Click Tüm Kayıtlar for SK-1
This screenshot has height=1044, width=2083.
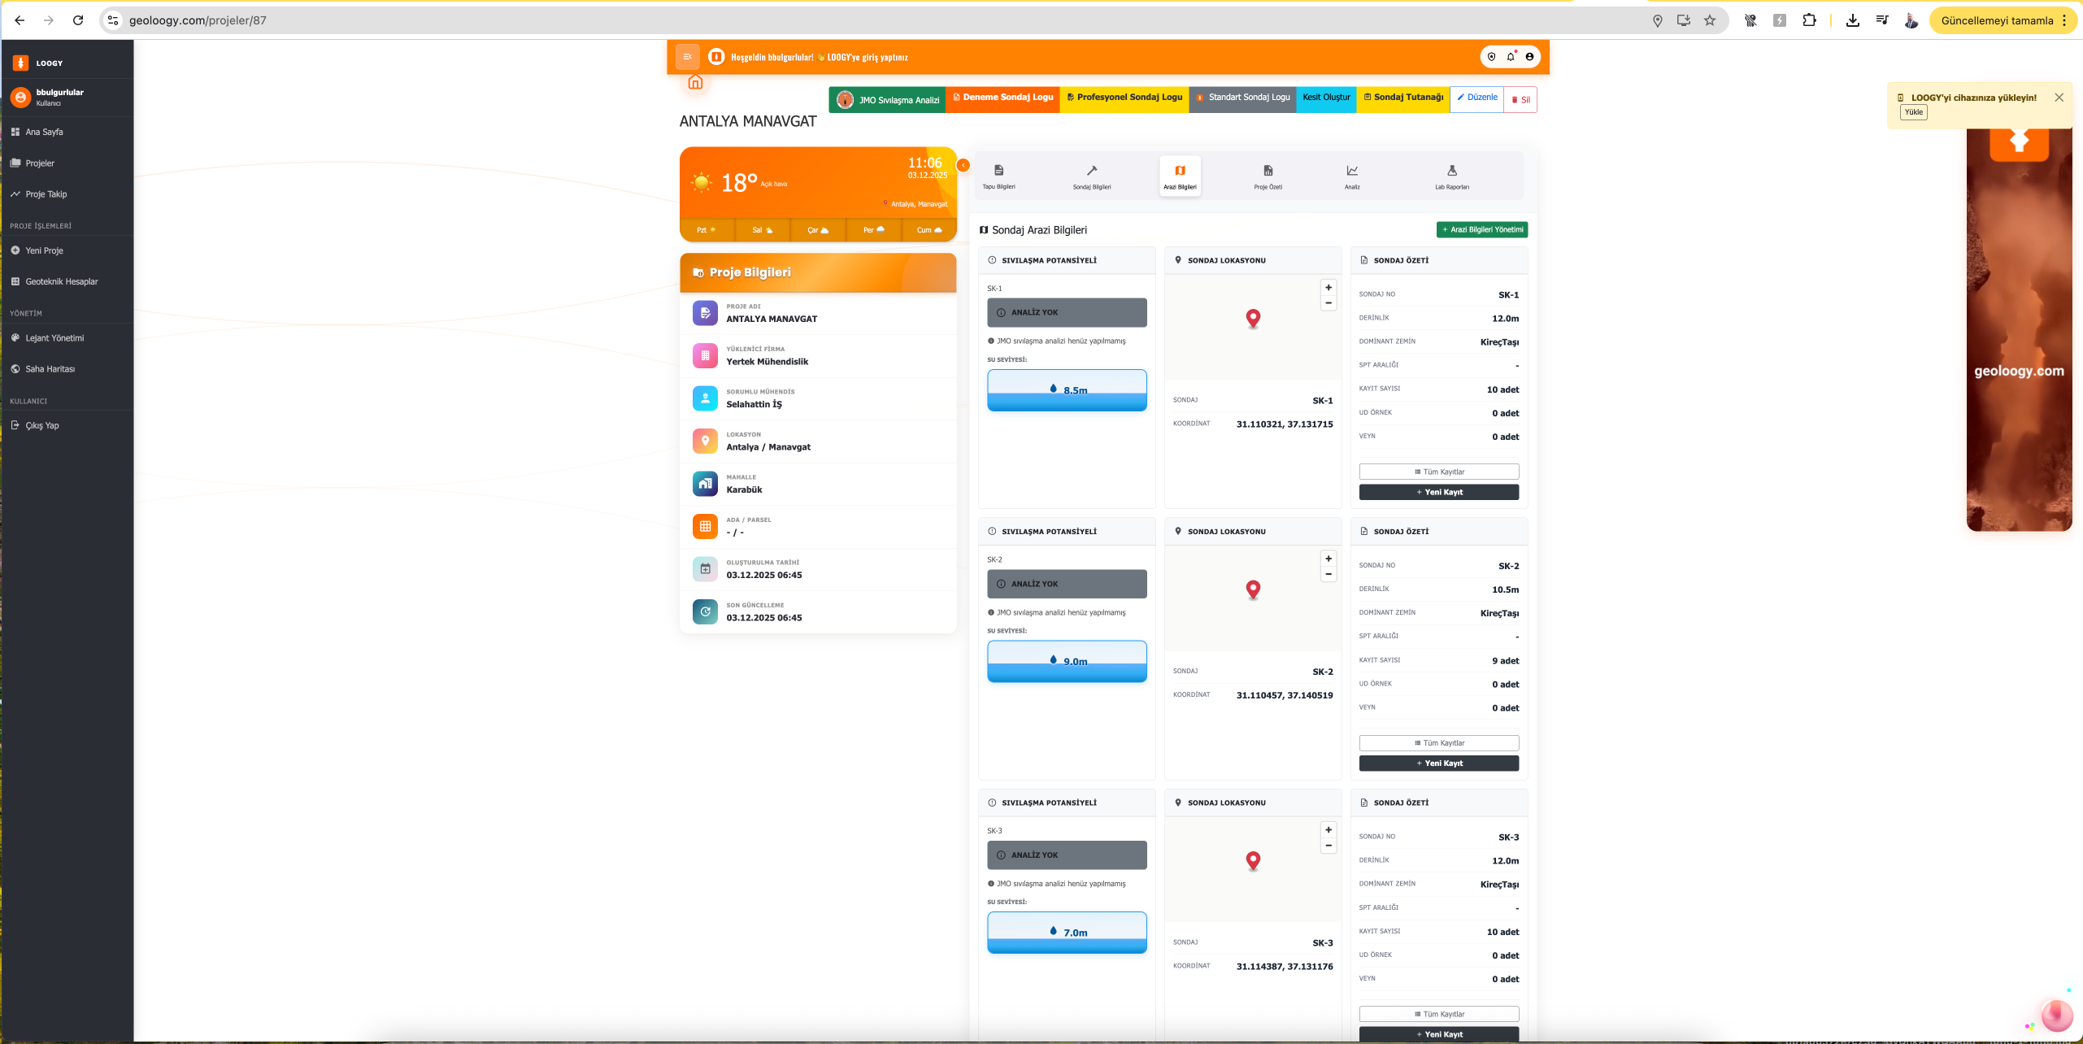pos(1438,472)
